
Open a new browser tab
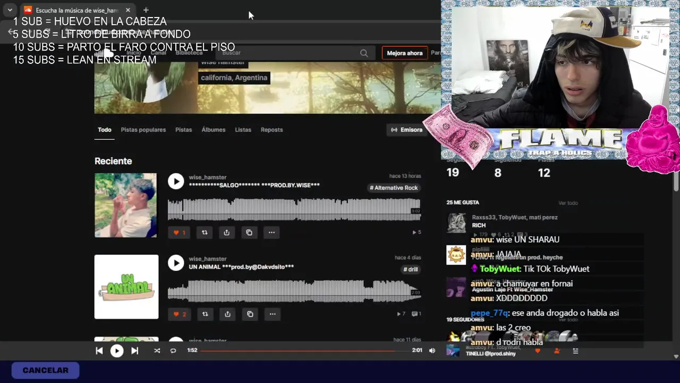pos(146,10)
